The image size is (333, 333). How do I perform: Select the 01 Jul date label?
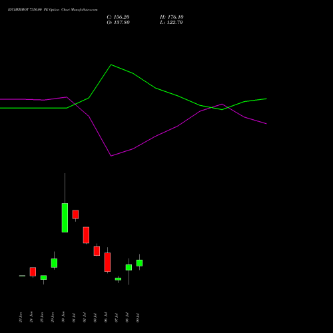74,318
